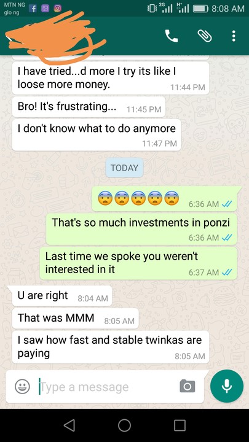
Task: Tap the recent apps square button
Action: pyautogui.click(x=180, y=425)
